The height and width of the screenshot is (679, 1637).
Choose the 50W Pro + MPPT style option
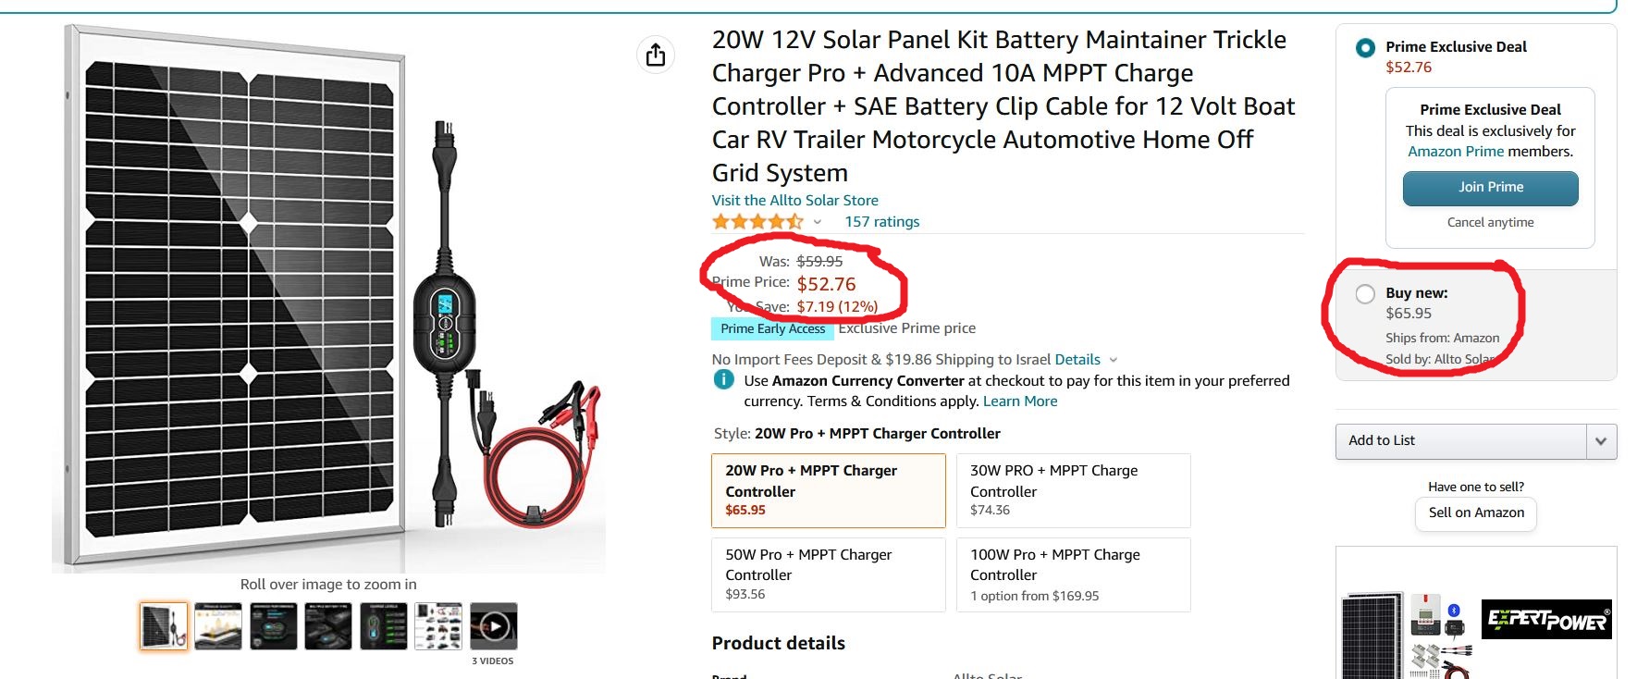(828, 574)
